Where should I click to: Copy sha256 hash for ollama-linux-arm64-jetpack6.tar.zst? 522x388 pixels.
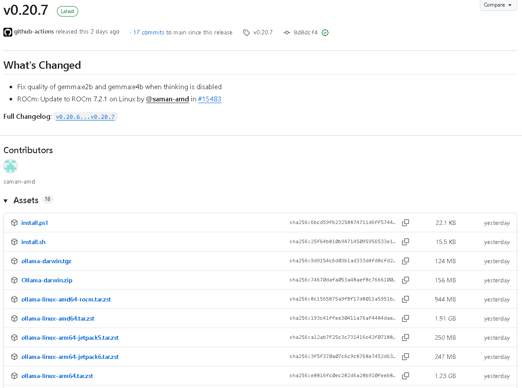click(406, 357)
